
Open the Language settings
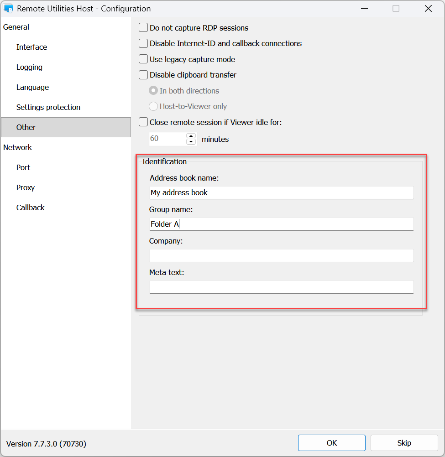point(32,87)
